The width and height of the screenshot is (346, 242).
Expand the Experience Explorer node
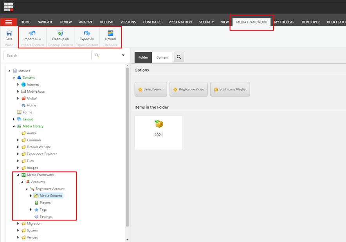point(18,154)
